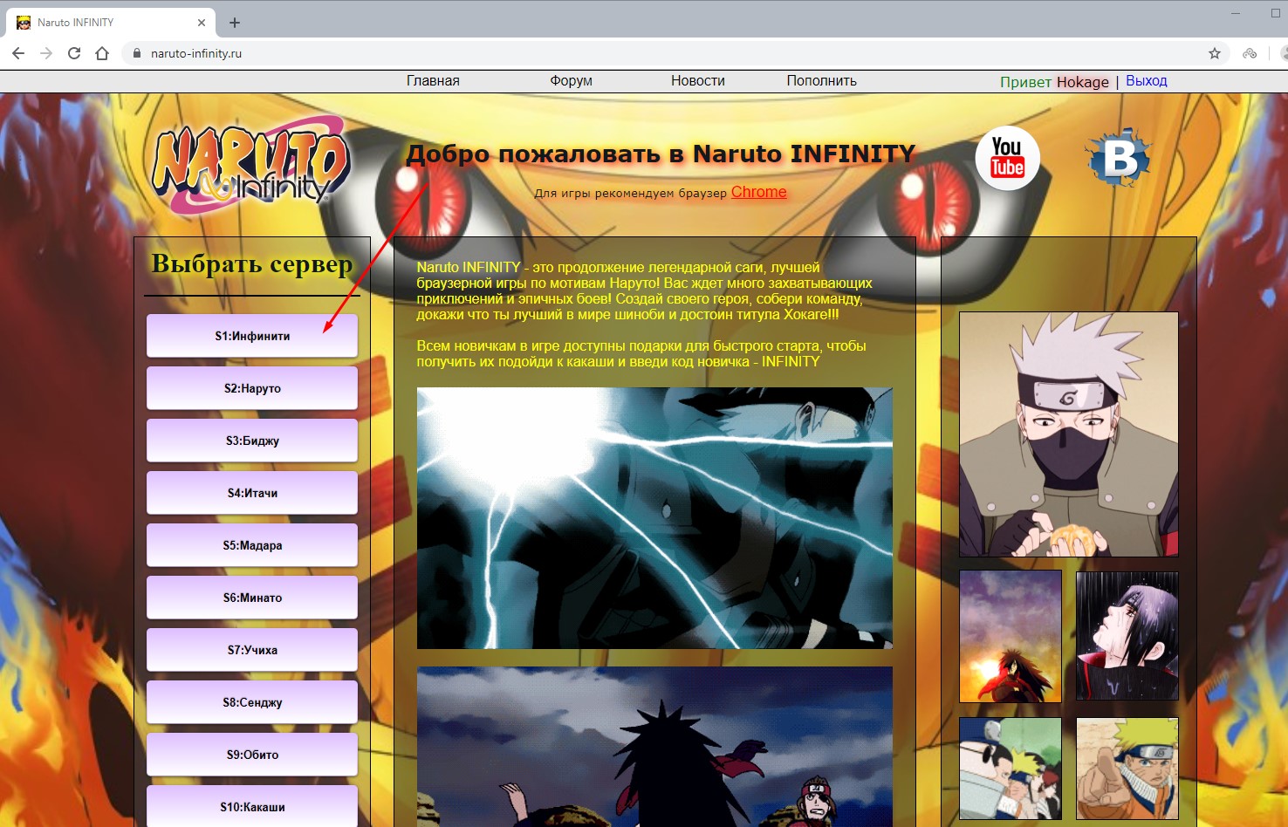The height and width of the screenshot is (827, 1288).
Task: Click the browser forward arrow
Action: click(x=46, y=53)
